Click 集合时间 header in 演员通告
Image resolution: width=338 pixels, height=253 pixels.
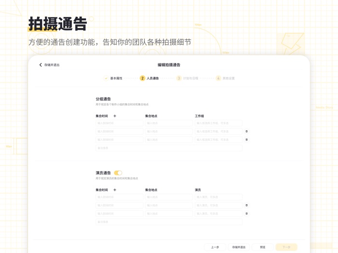coord(102,190)
